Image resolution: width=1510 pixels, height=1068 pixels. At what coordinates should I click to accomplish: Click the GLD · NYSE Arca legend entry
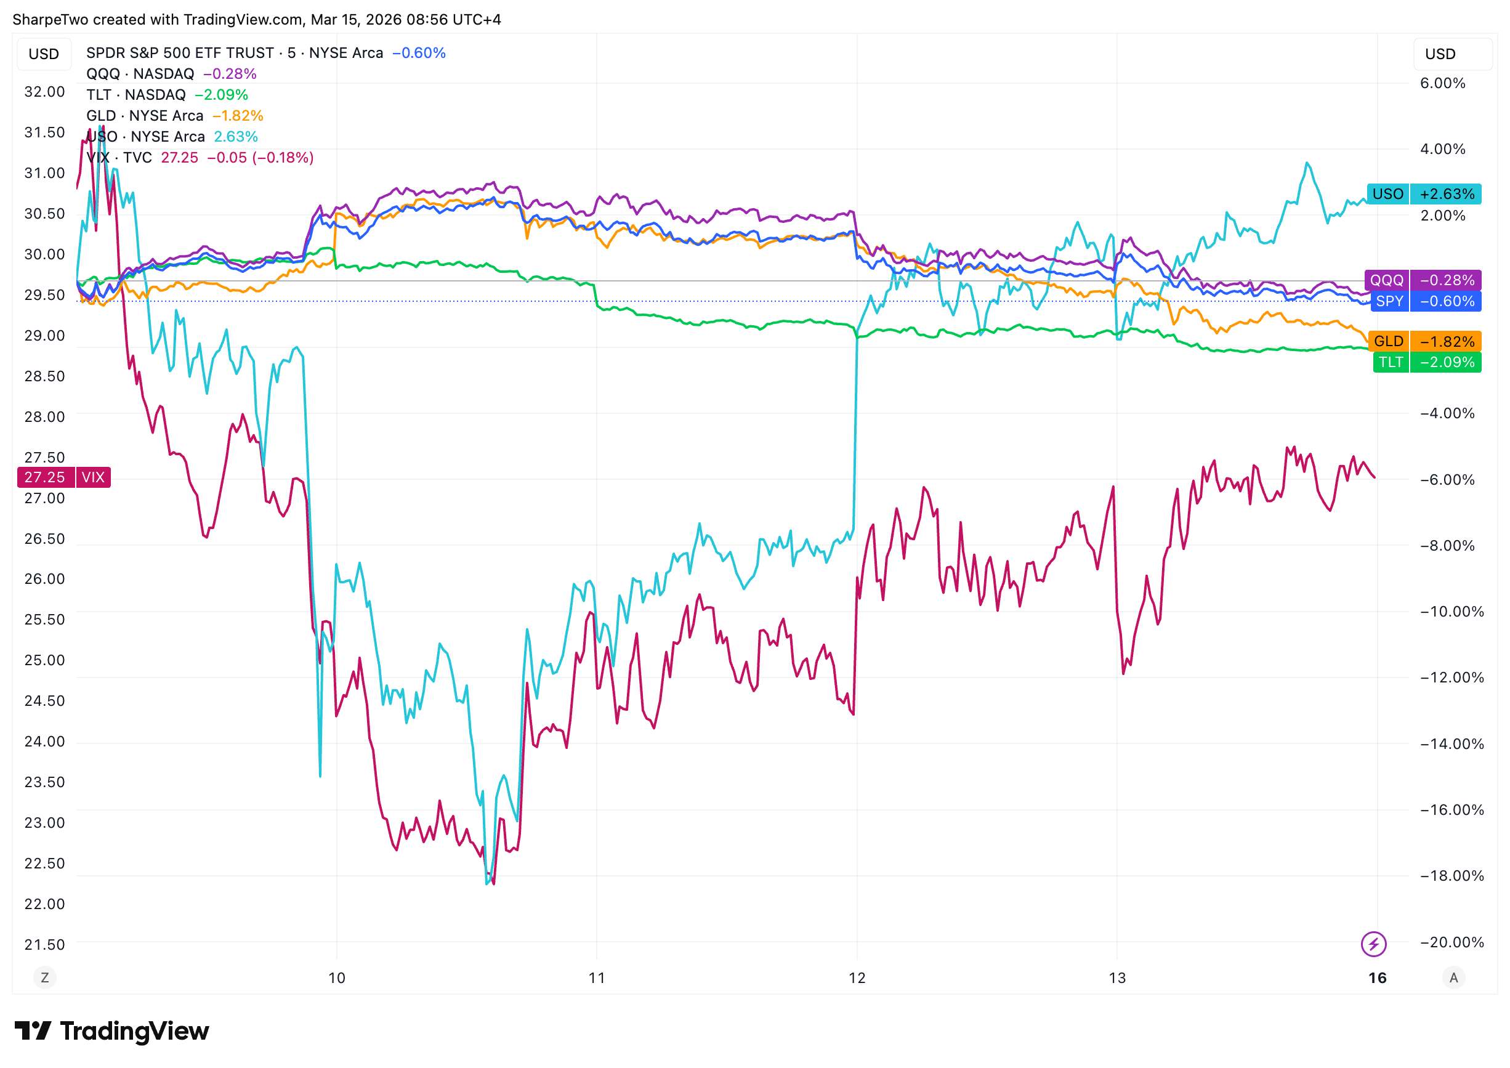145,116
